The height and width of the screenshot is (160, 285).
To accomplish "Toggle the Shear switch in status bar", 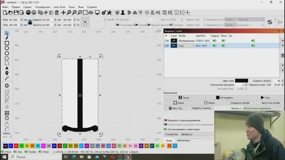I will point(40,152).
